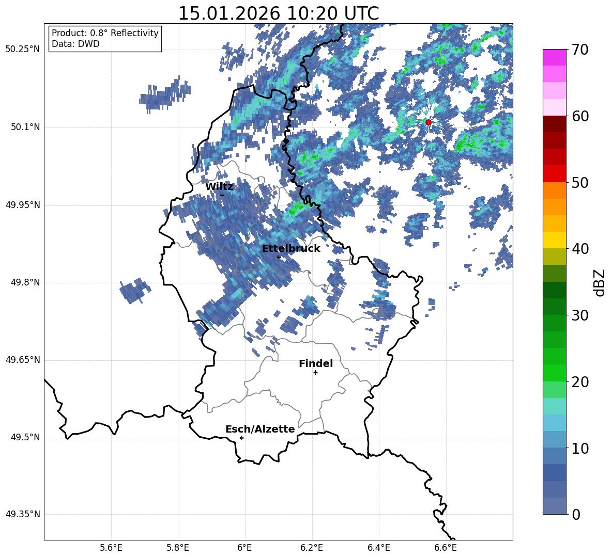Click the Findel station label
This screenshot has width=612, height=558.
tap(316, 363)
